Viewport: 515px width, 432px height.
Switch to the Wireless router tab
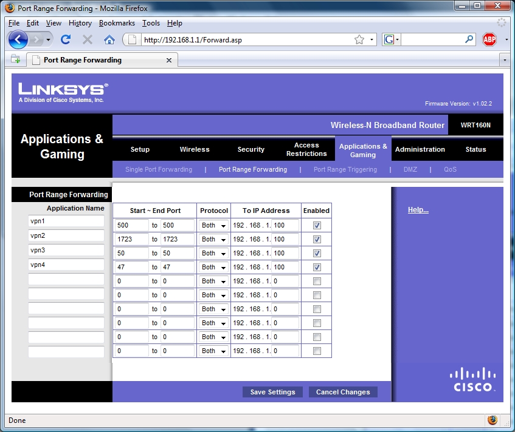pos(195,149)
